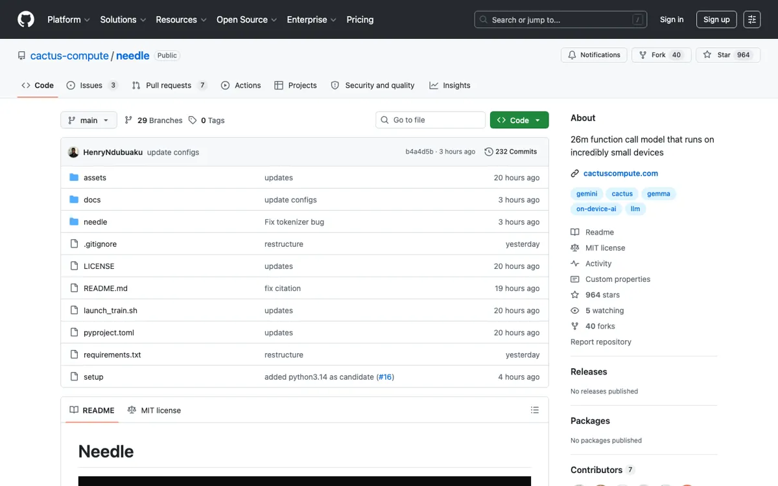The width and height of the screenshot is (778, 486).
Task: Expand the Solutions menu
Action: [123, 19]
